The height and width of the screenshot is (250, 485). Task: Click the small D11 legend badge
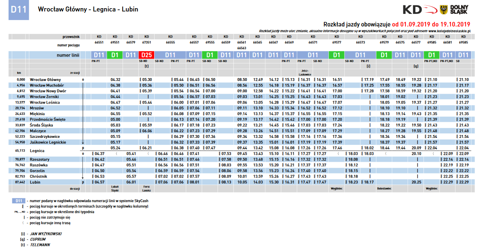click(x=18, y=201)
